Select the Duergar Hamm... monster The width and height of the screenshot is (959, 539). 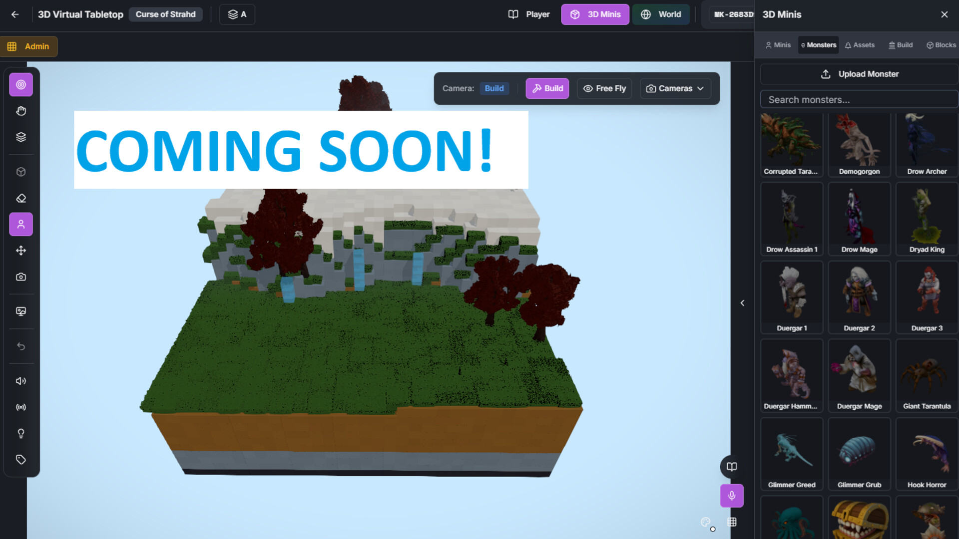[791, 376]
